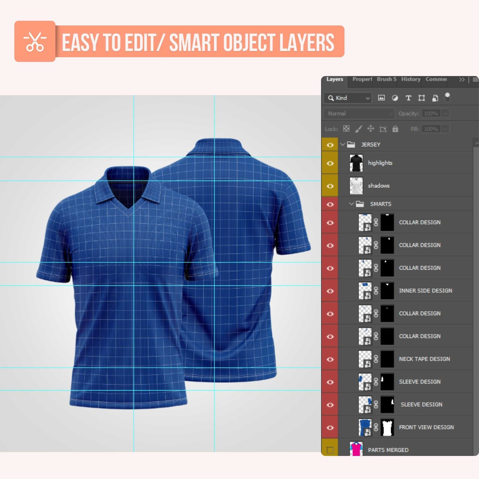Viewport: 479px width, 479px height.
Task: Hide the FRONT VIEW DESIGN layer
Action: (x=330, y=428)
